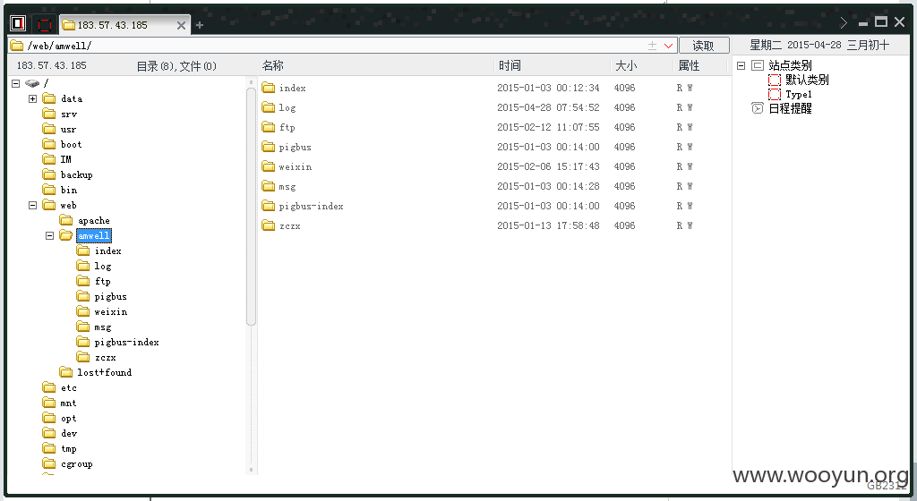Close the 183.57.43.185 tab
The width and height of the screenshot is (917, 501).
(x=181, y=25)
